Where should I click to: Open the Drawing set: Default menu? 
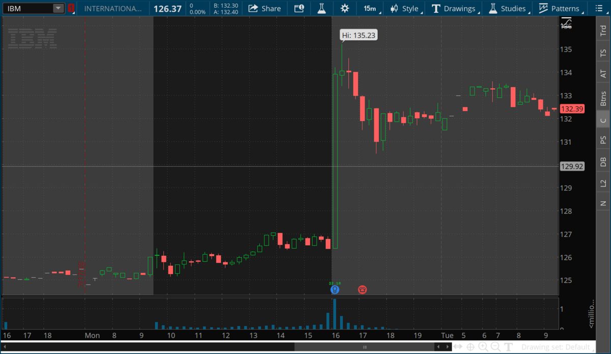[x=559, y=347]
